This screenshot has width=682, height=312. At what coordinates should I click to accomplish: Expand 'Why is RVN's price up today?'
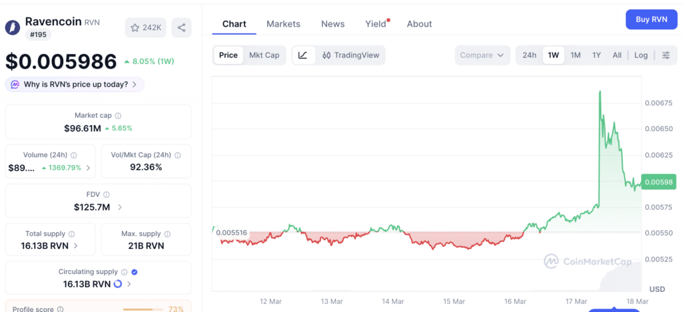(75, 84)
